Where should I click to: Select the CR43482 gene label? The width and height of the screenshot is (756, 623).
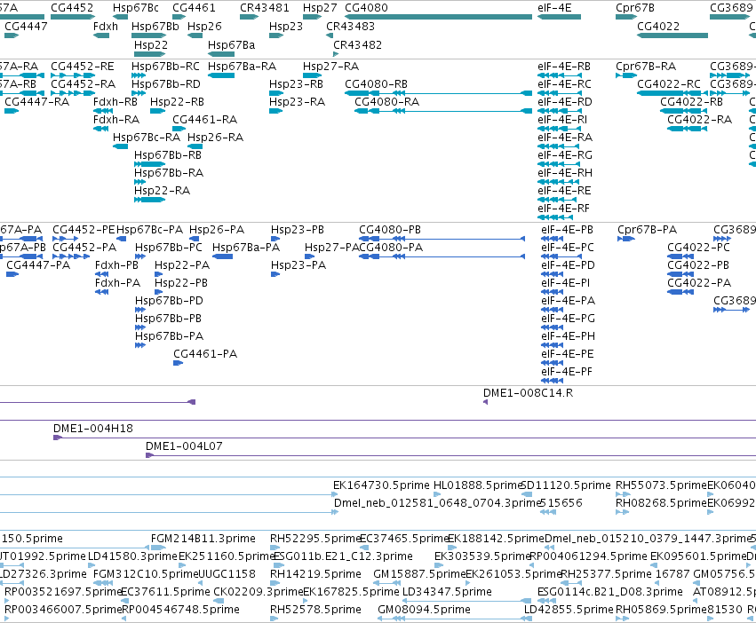(x=358, y=44)
